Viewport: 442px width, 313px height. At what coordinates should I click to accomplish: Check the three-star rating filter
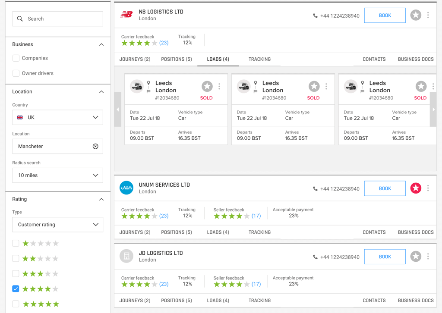[x=16, y=274]
